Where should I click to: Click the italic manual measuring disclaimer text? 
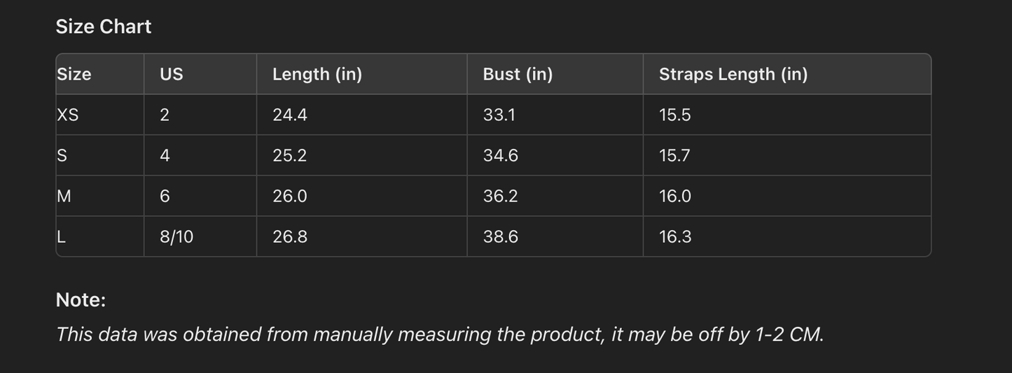point(440,335)
